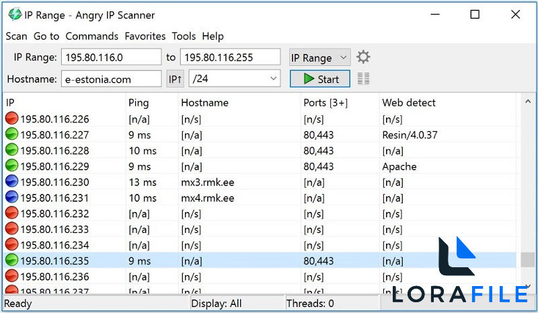Click red status icon for 195.80.116.232
This screenshot has width=538, height=313.
pos(11,213)
